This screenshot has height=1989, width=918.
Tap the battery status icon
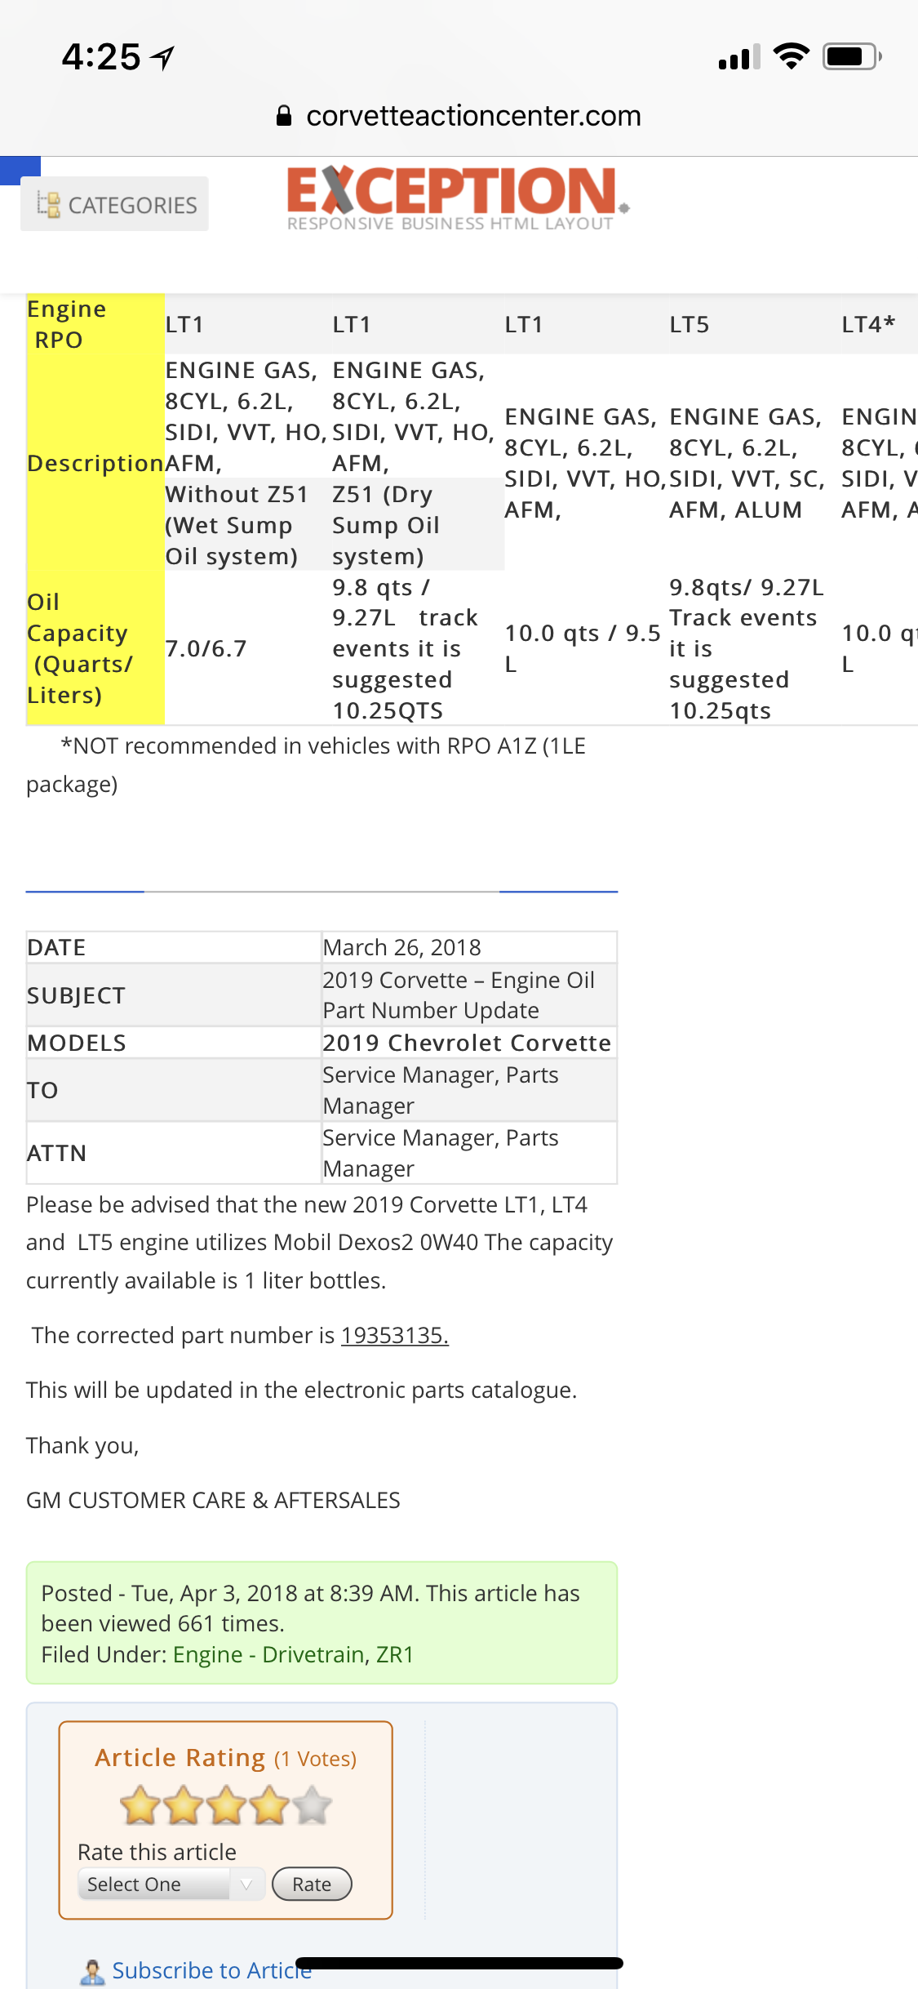pos(852,56)
